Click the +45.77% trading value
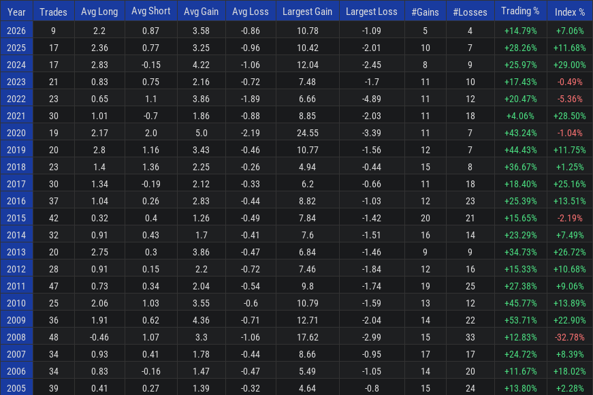The height and width of the screenshot is (395, 593). click(520, 303)
